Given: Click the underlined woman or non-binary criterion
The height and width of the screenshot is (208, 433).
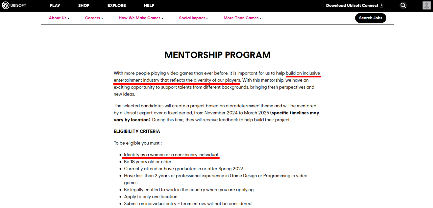Looking at the screenshot, I should coord(171,155).
